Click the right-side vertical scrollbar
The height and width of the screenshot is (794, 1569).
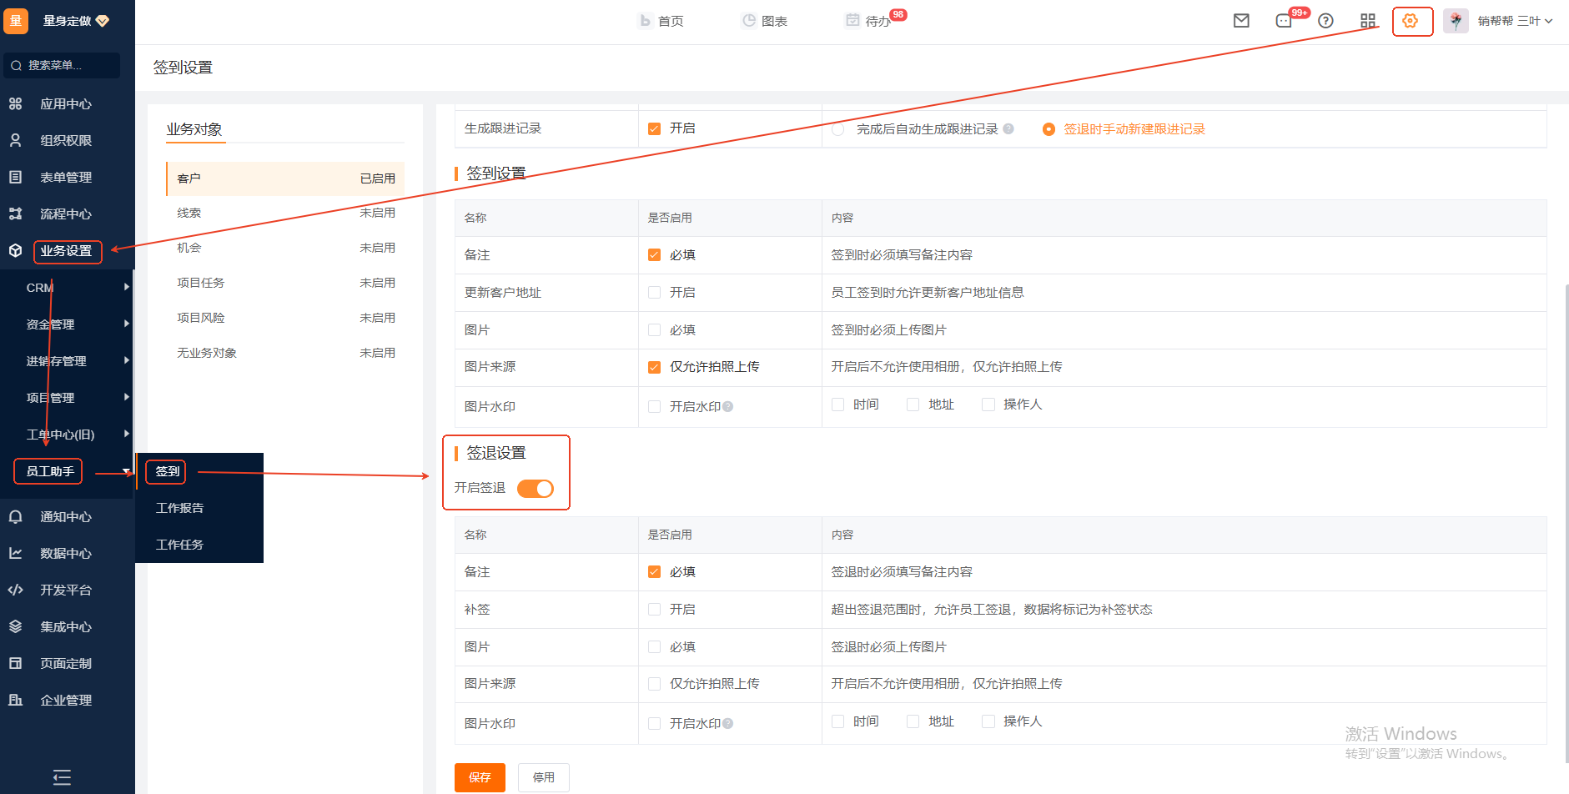1566,523
